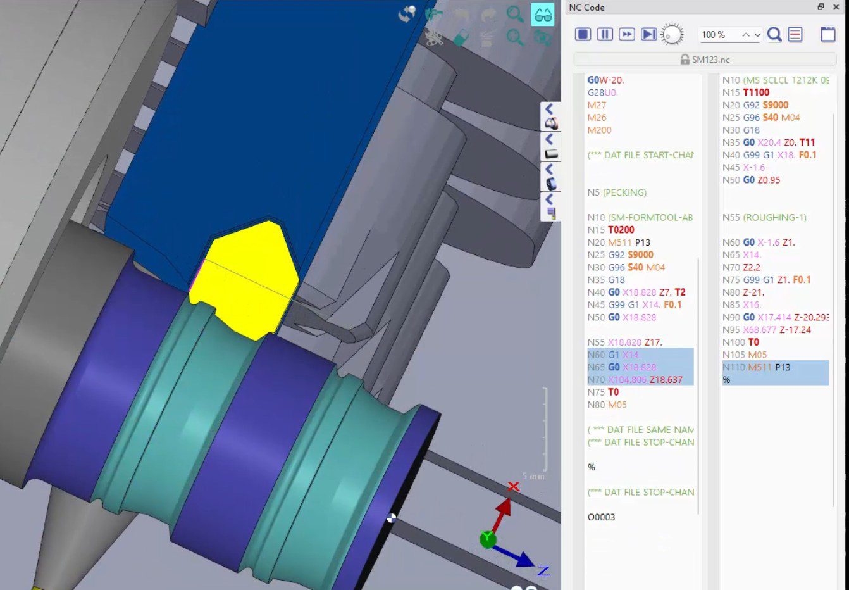Open the SM123.nc file bar

click(x=705, y=60)
